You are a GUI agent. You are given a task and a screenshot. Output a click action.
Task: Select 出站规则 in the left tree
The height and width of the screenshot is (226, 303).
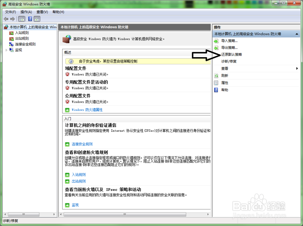point(22,39)
